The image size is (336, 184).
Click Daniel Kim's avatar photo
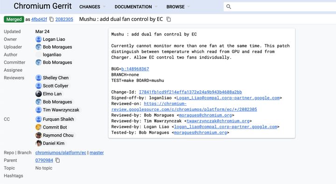[x=39, y=143]
